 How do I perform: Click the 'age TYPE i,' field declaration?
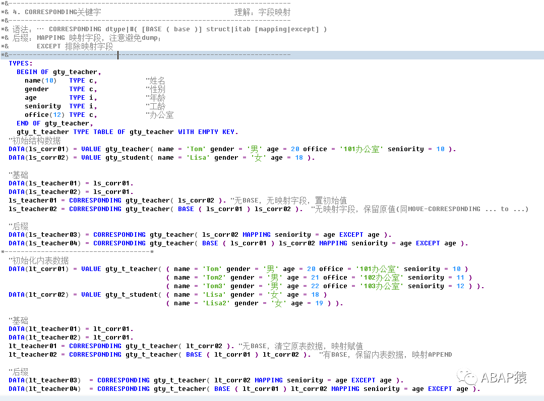point(61,98)
